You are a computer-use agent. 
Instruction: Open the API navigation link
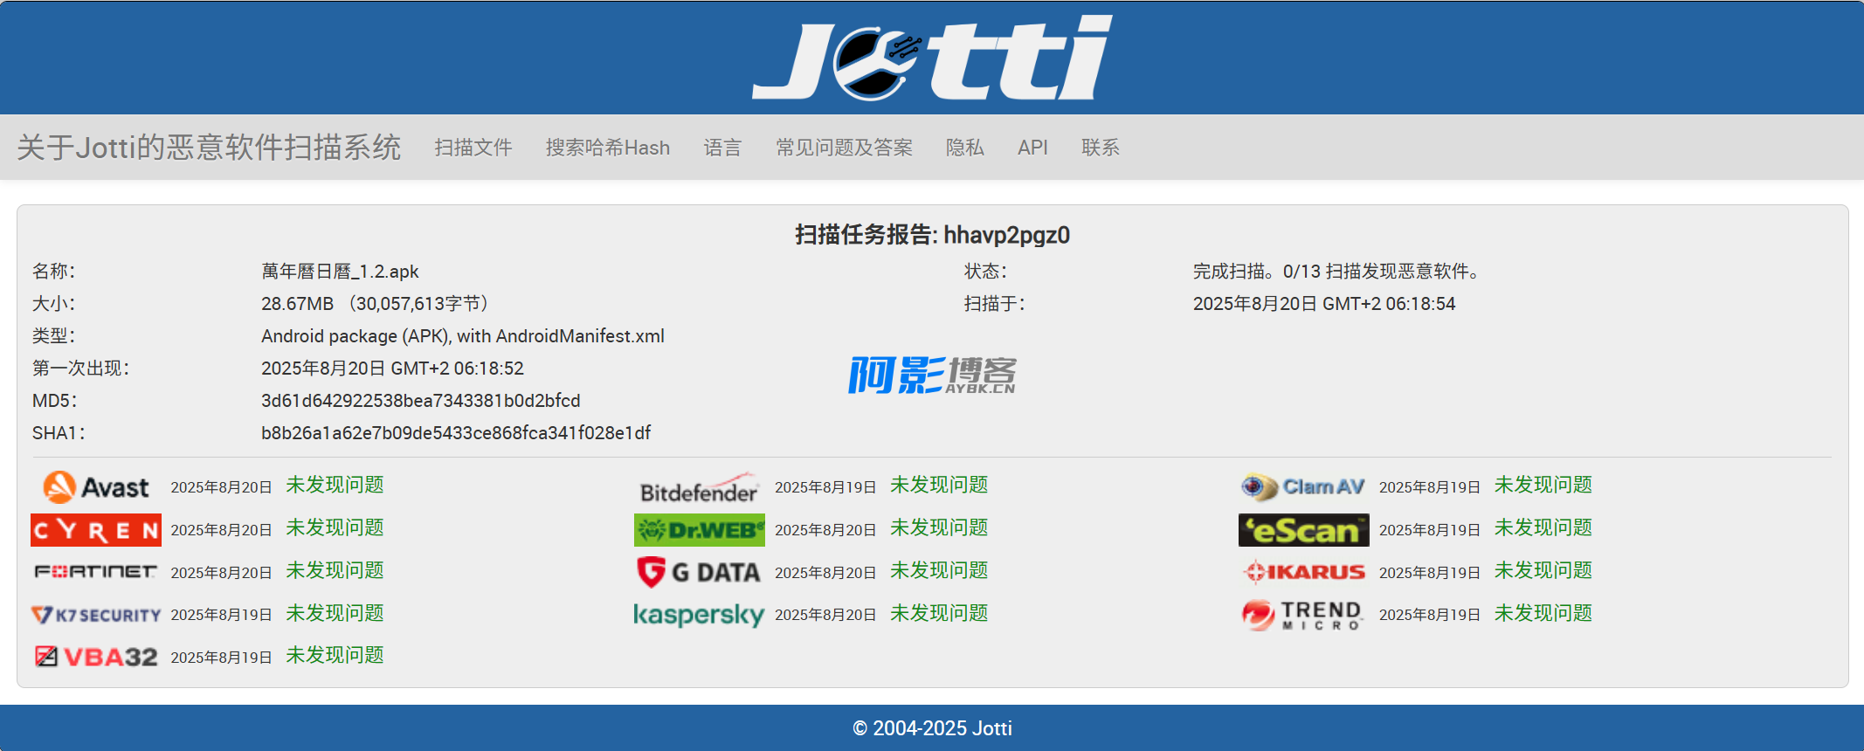(x=1032, y=148)
